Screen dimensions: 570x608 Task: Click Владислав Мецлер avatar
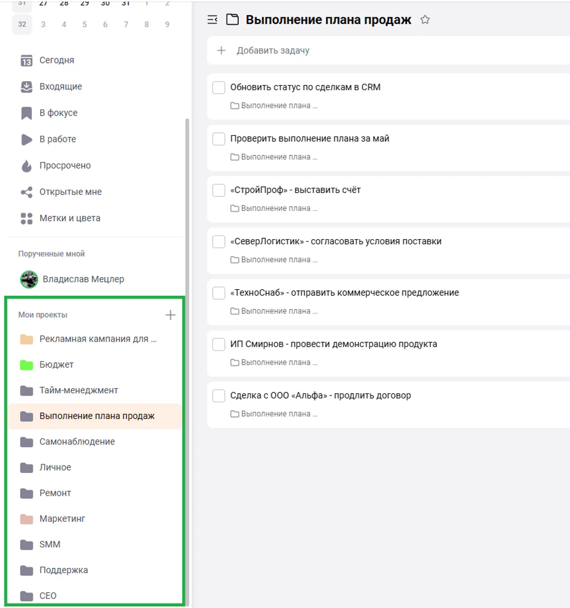point(29,280)
